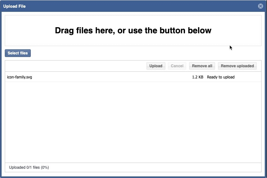
Task: Click the Ready to upload status
Action: pyautogui.click(x=221, y=77)
